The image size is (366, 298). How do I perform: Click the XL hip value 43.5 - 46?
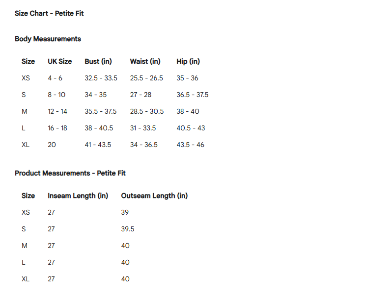(190, 145)
